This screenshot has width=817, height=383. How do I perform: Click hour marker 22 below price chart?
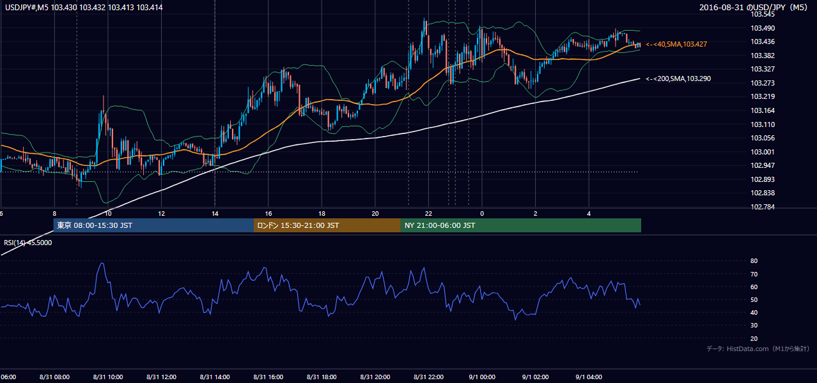point(428,213)
